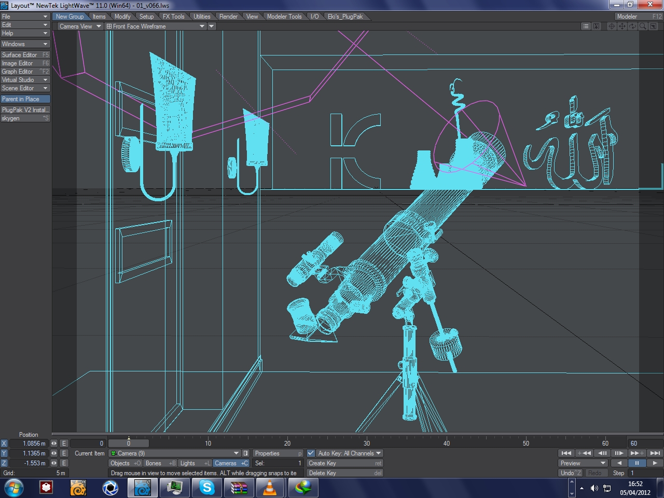Click the viewport center-on-item crosshair icon

point(612,26)
